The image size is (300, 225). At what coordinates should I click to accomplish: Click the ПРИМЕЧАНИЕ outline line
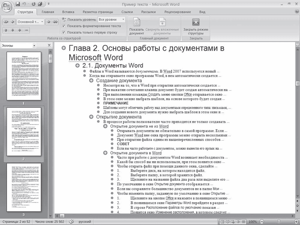point(116,103)
